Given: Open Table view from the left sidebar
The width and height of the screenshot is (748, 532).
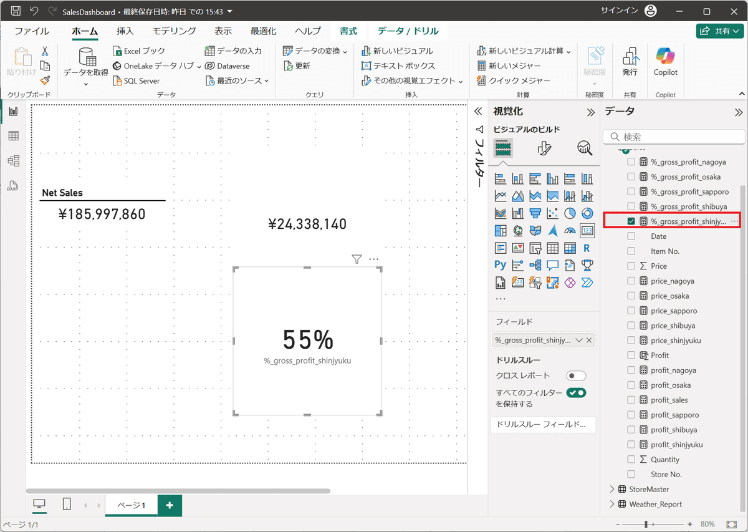Looking at the screenshot, I should 13,136.
